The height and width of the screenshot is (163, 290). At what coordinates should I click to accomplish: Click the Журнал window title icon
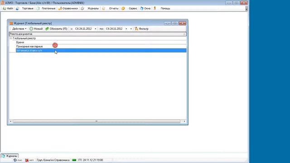click(11, 23)
